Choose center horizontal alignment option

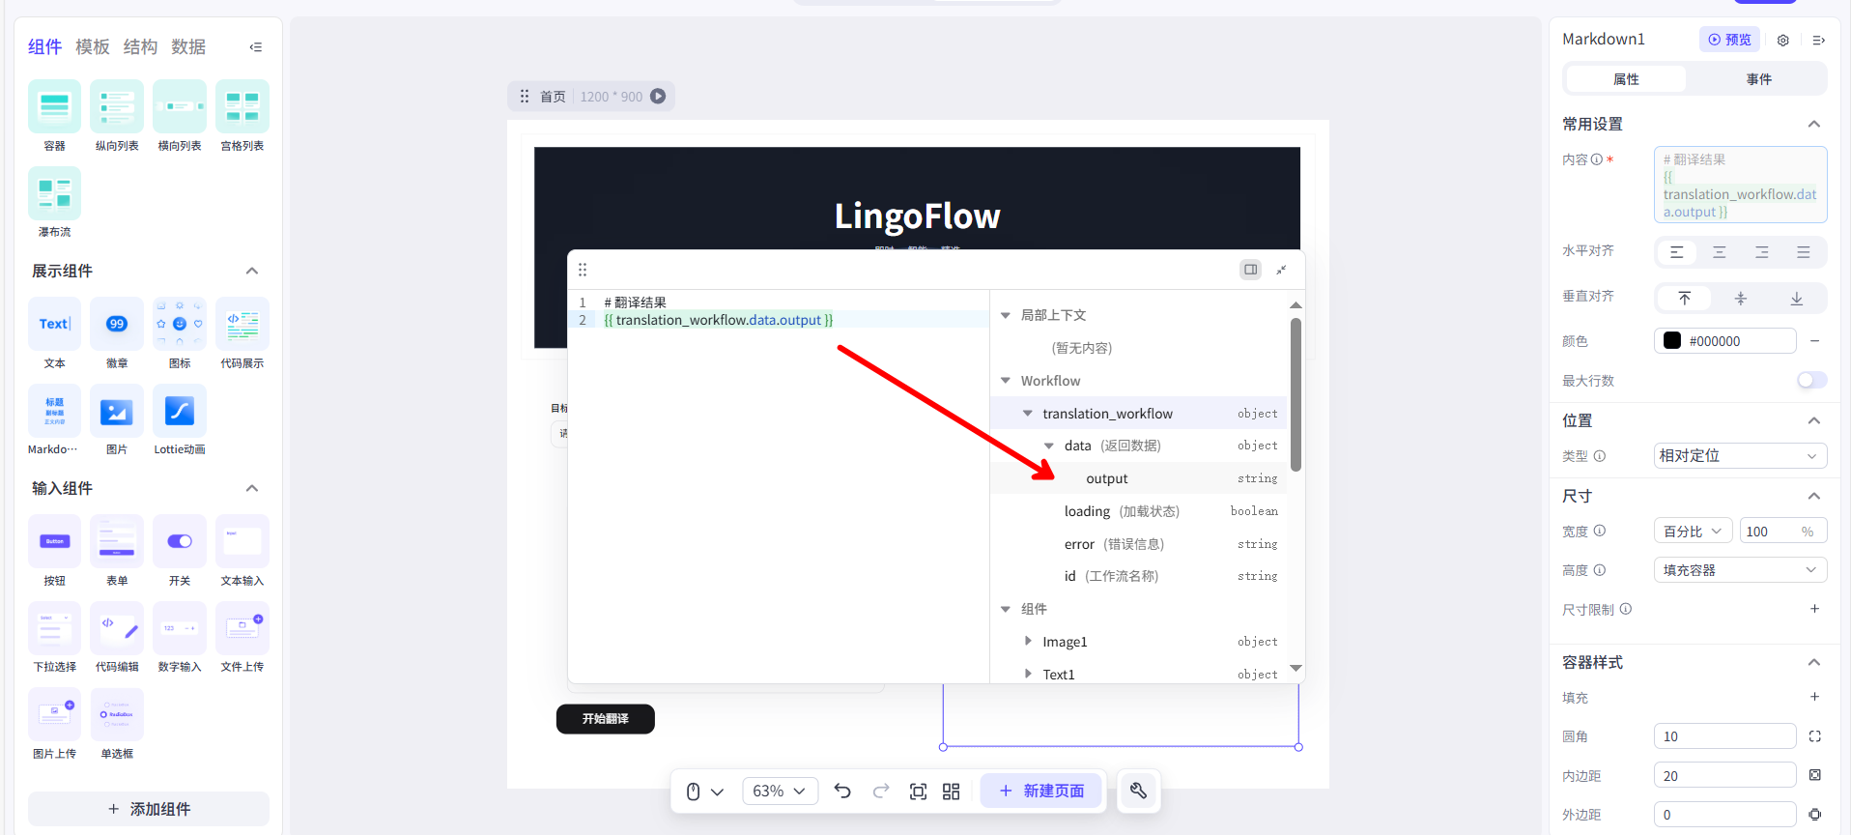(1719, 252)
